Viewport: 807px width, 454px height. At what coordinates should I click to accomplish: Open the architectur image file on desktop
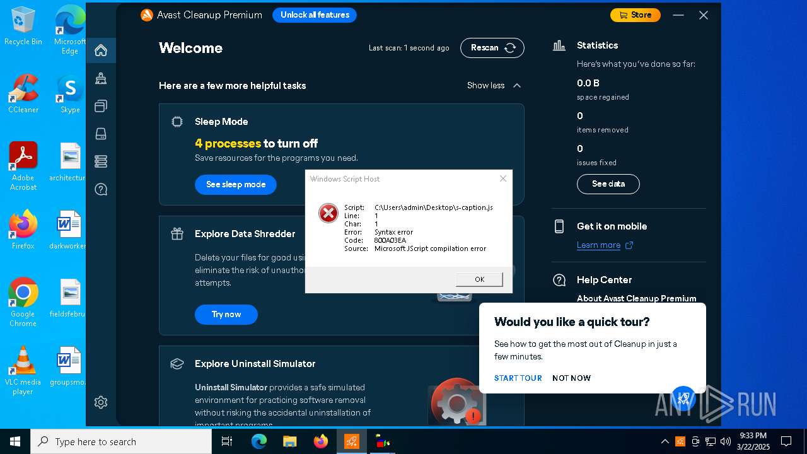tap(69, 162)
